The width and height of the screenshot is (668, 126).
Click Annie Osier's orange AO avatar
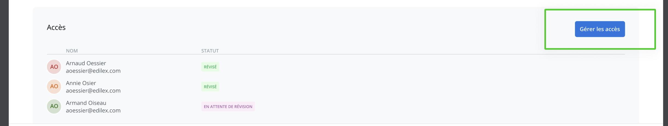[x=54, y=86]
